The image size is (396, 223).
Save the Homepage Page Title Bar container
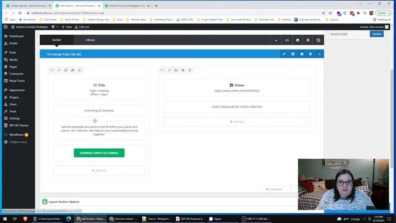tap(302, 54)
